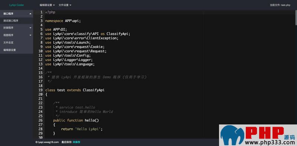Click line number 19 in gutter
This screenshot has height=146, width=297.
40,90
